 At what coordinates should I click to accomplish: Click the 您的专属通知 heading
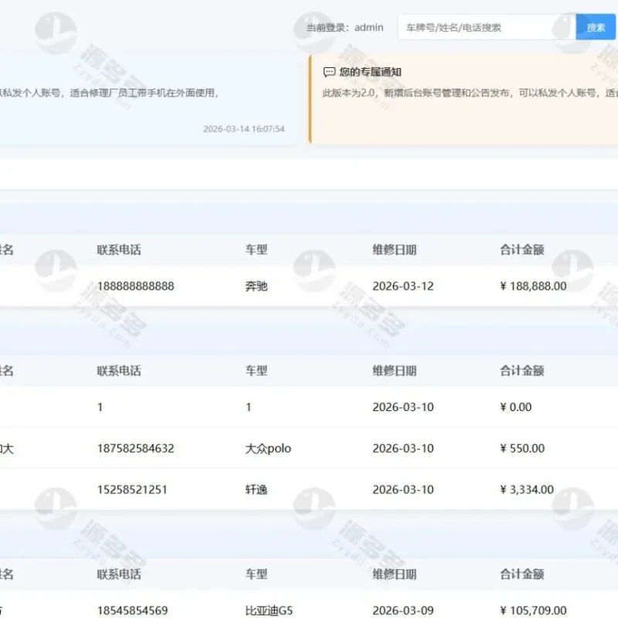pyautogui.click(x=370, y=72)
